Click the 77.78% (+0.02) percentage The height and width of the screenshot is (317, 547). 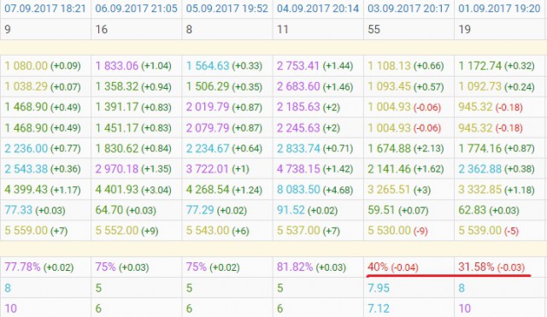tap(39, 267)
